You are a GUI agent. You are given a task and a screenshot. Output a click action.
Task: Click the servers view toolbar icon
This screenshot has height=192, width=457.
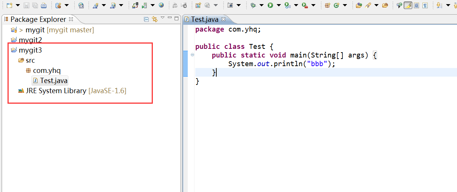tap(135, 5)
